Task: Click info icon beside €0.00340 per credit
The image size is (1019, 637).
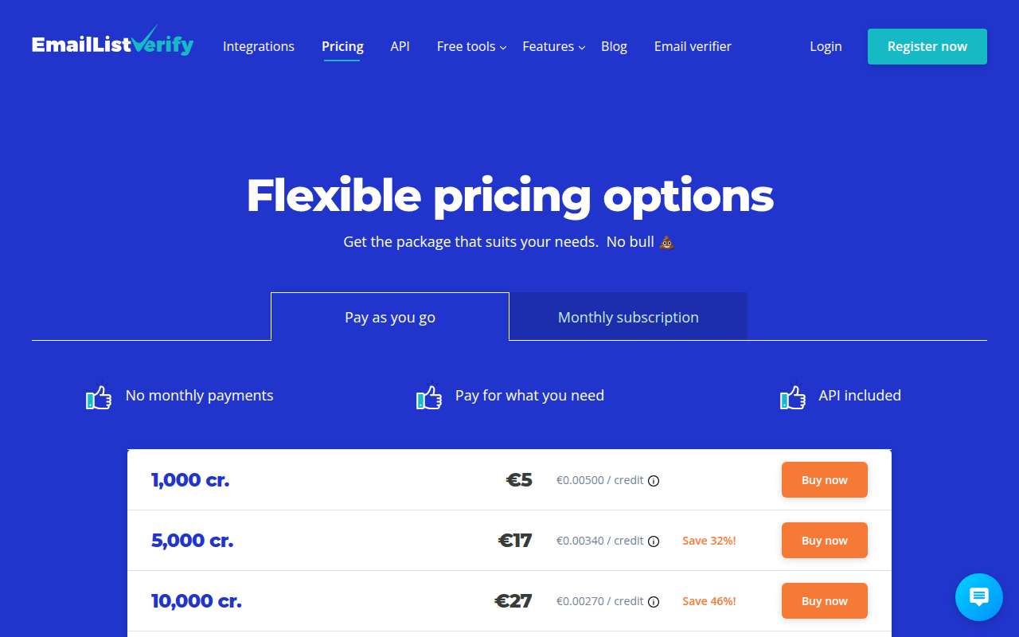Action: coord(654,541)
